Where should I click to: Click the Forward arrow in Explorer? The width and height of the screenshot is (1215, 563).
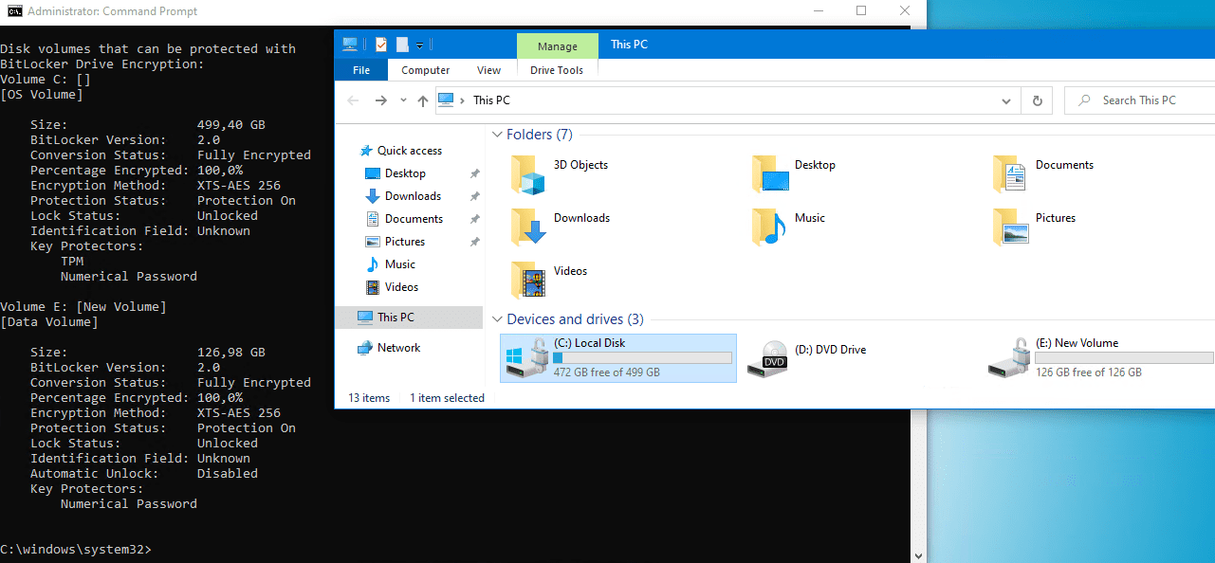(x=381, y=100)
